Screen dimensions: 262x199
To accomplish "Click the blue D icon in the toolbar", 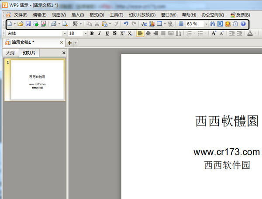I will [x=220, y=24].
